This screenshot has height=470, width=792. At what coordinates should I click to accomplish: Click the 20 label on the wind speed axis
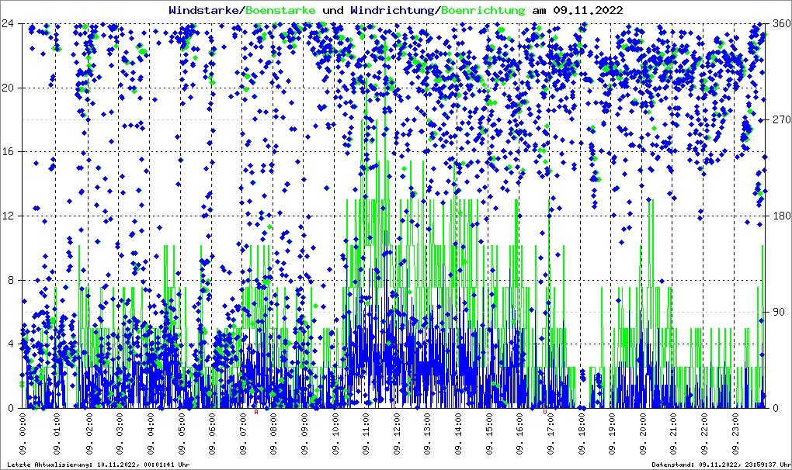[8, 88]
